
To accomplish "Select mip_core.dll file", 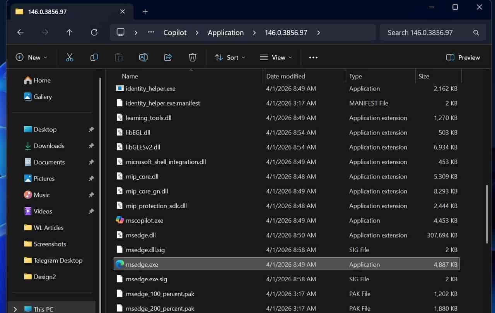I will 287,177.
